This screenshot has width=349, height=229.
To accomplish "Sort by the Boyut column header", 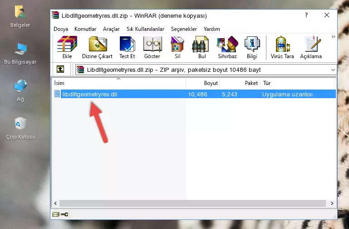I will (203, 83).
